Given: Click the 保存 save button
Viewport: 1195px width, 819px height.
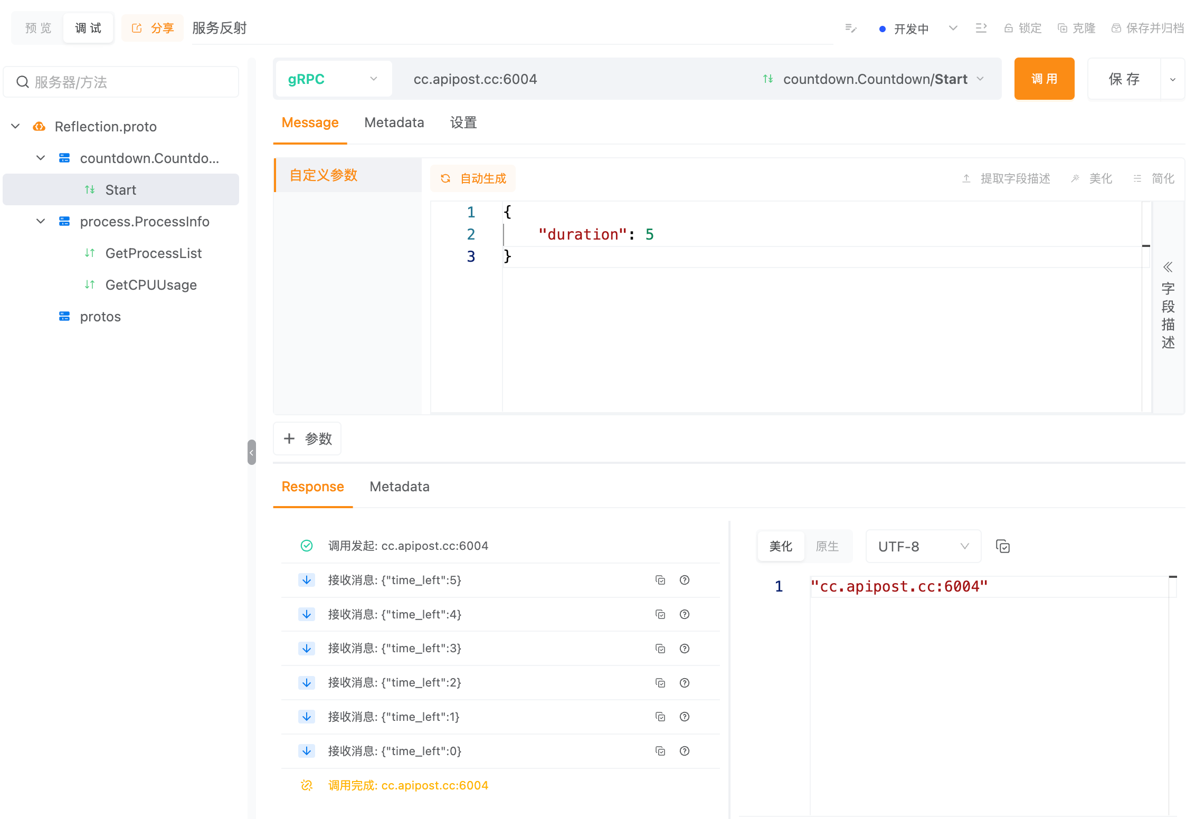Looking at the screenshot, I should click(1125, 79).
